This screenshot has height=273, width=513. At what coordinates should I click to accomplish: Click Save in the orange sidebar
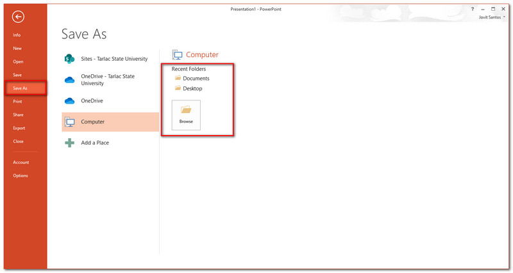point(17,75)
